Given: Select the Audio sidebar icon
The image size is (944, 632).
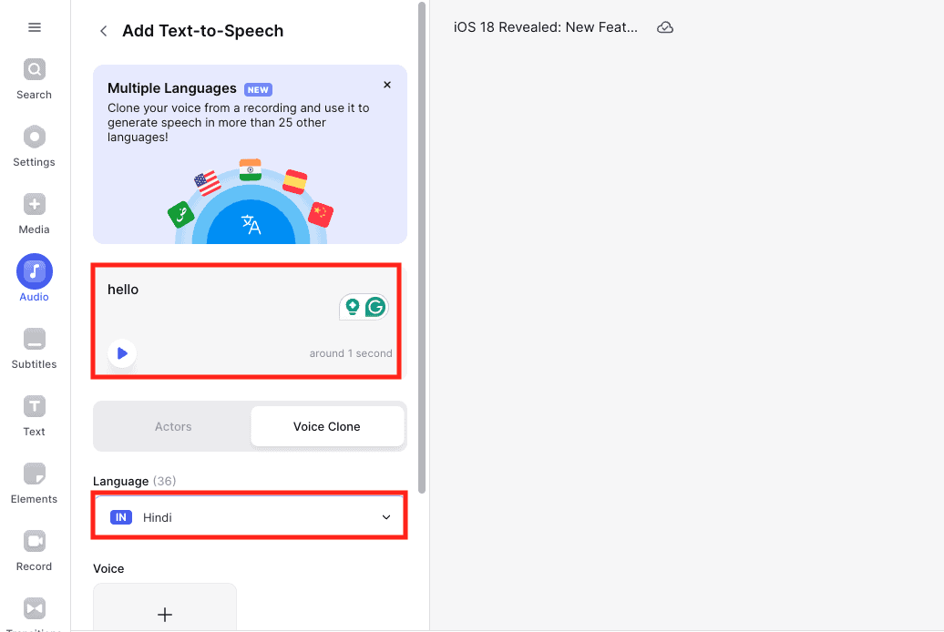Looking at the screenshot, I should coord(35,279).
